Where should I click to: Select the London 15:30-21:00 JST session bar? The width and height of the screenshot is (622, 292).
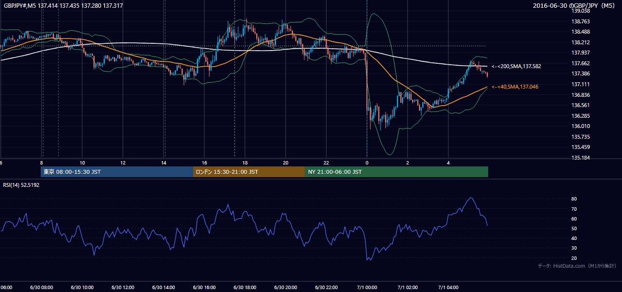click(x=249, y=172)
